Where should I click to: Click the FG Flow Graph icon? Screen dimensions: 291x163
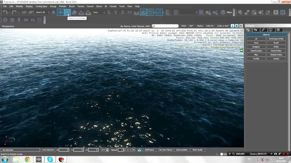(33, 20)
